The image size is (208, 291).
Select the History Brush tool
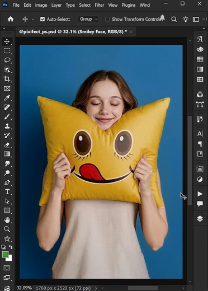(7, 135)
